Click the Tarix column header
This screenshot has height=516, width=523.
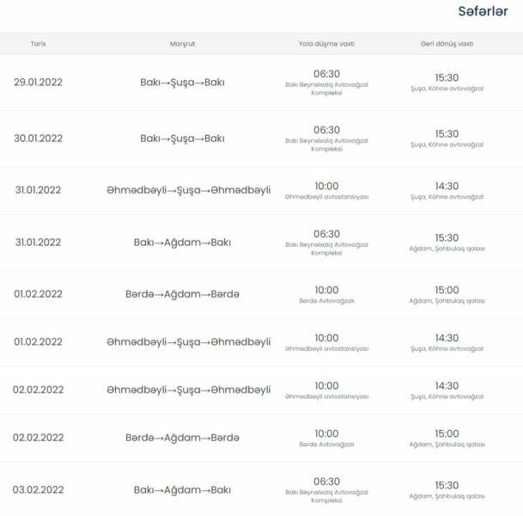click(x=38, y=43)
